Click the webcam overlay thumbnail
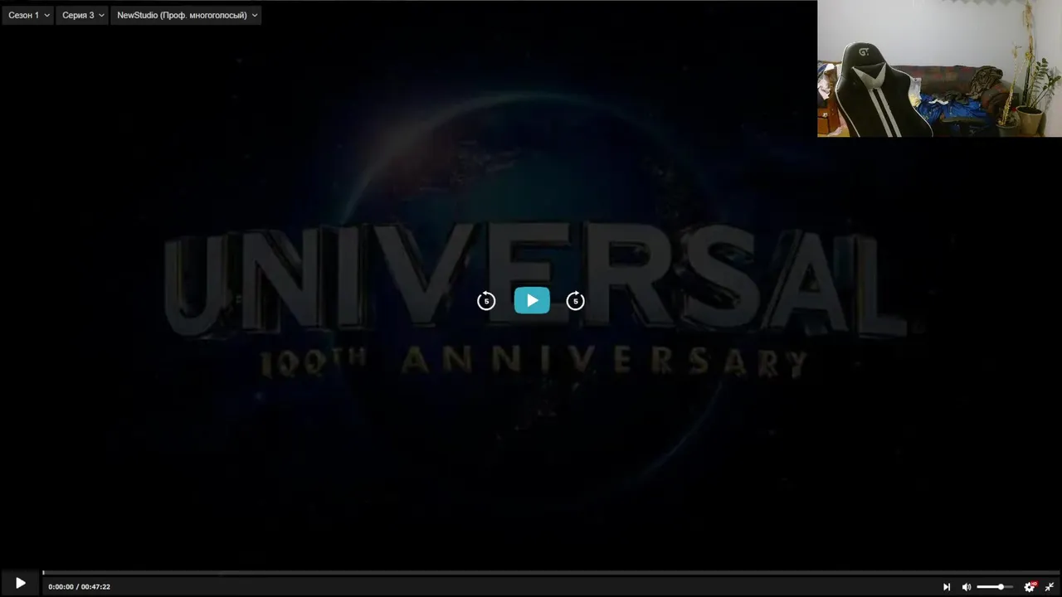Image resolution: width=1062 pixels, height=597 pixels. point(939,68)
